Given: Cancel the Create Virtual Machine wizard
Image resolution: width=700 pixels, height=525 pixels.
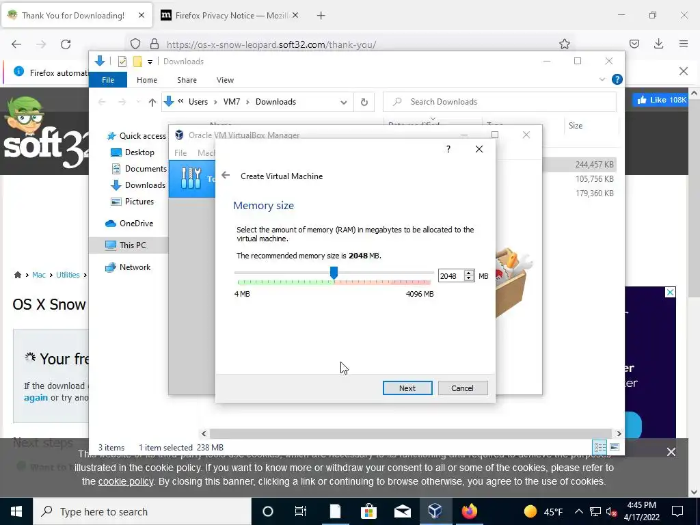Looking at the screenshot, I should click(x=463, y=388).
